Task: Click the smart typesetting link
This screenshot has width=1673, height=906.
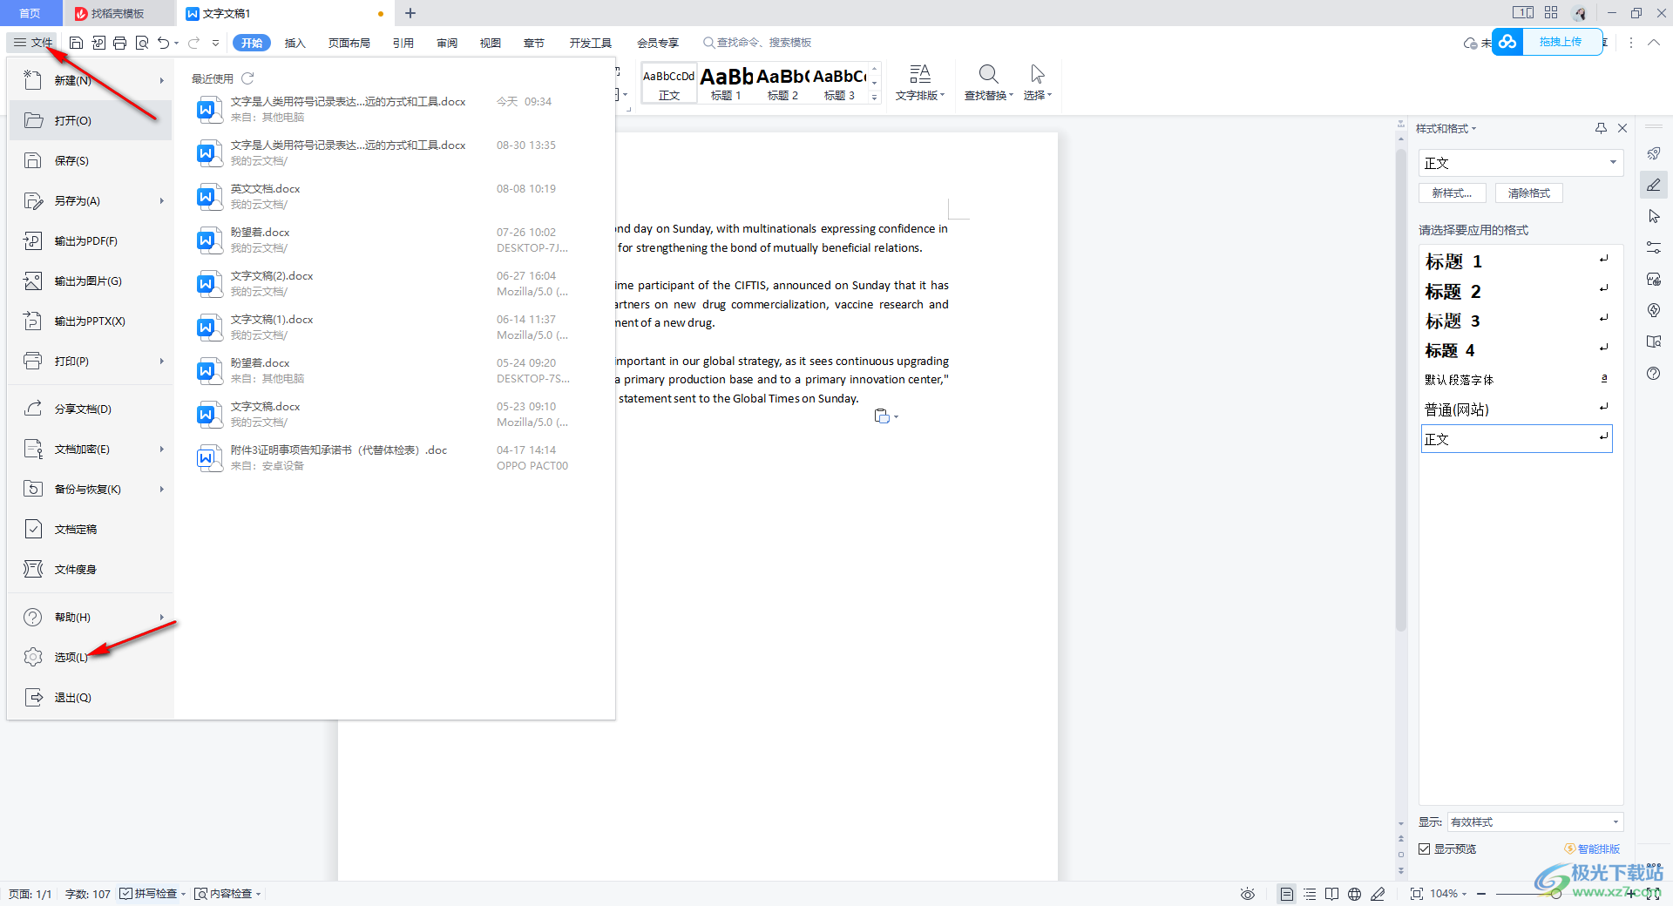Action: [x=1593, y=849]
